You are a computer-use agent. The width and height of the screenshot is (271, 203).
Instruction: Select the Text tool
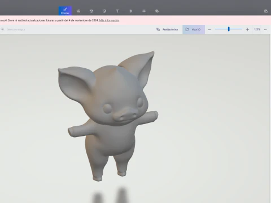(x=117, y=11)
